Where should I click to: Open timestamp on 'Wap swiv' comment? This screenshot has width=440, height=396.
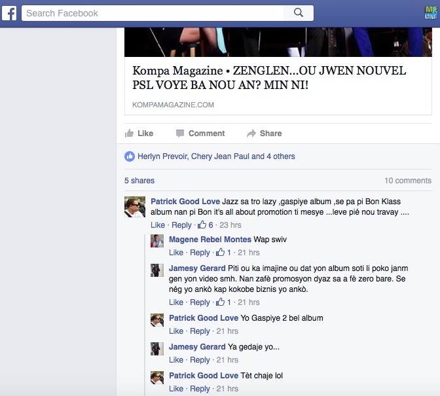tap(249, 253)
